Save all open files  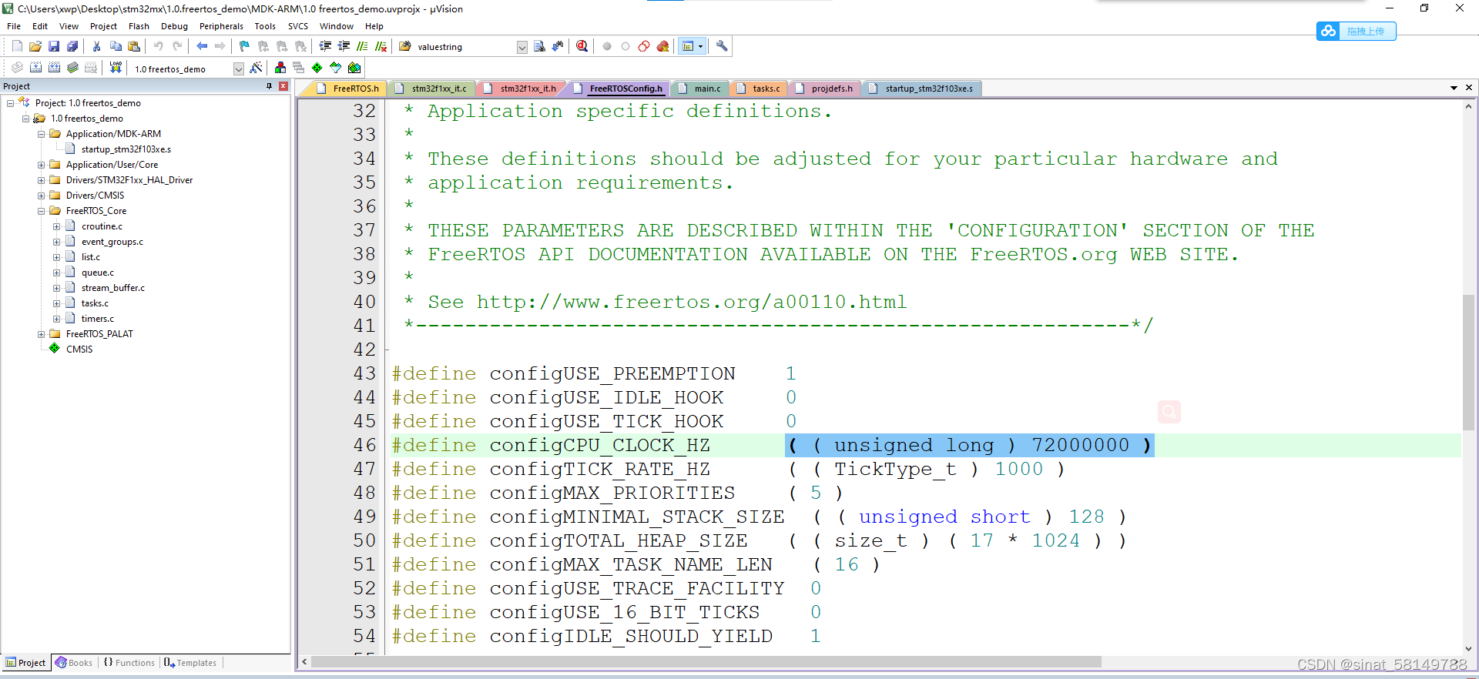click(x=72, y=46)
